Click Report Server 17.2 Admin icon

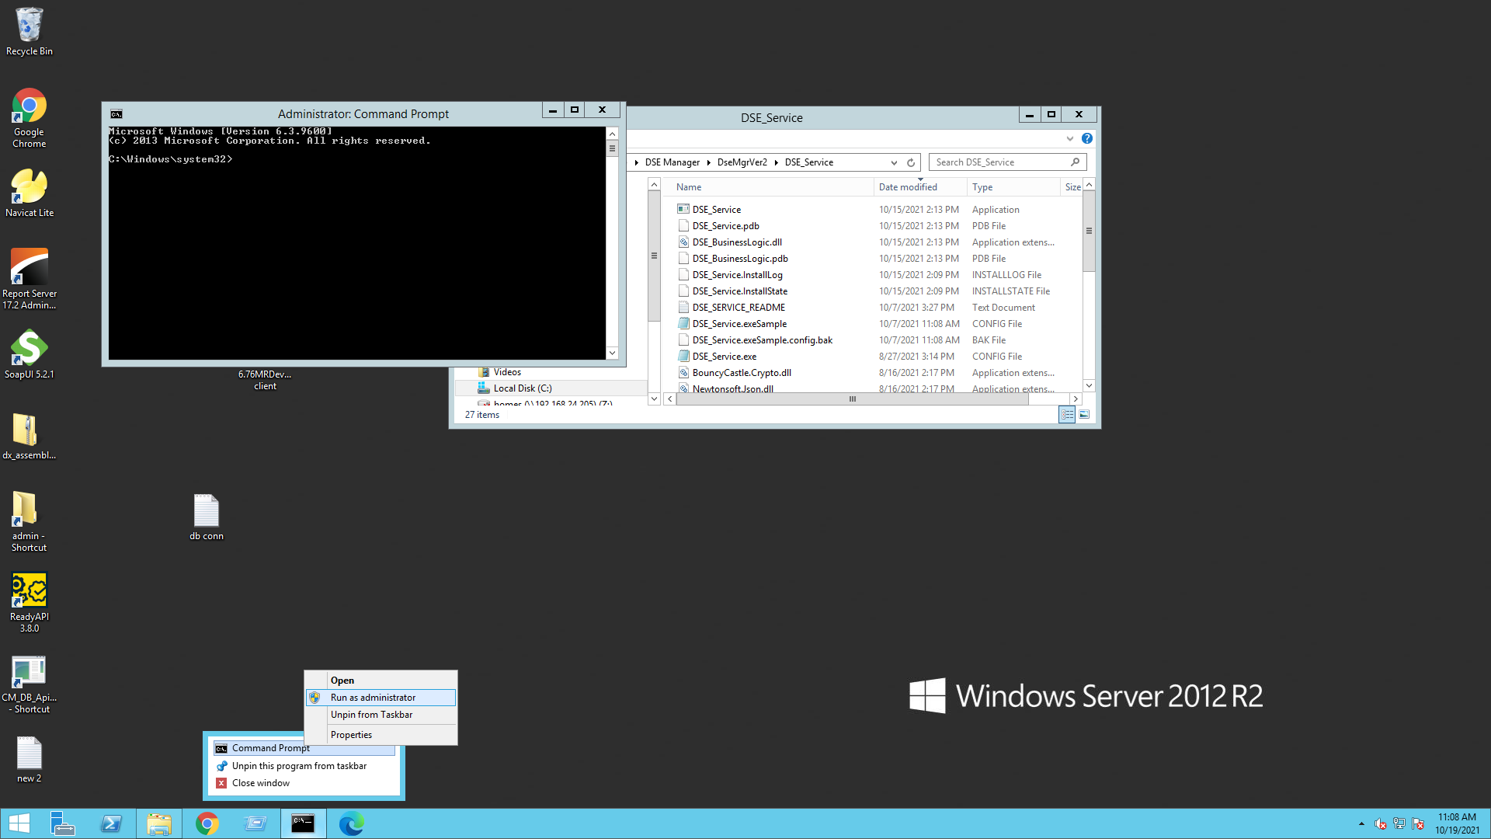29,277
